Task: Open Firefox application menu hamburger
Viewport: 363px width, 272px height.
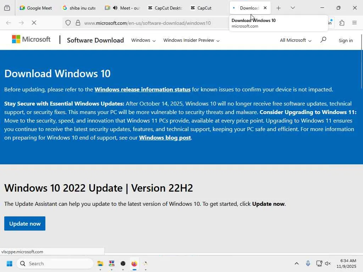Action: (x=354, y=23)
